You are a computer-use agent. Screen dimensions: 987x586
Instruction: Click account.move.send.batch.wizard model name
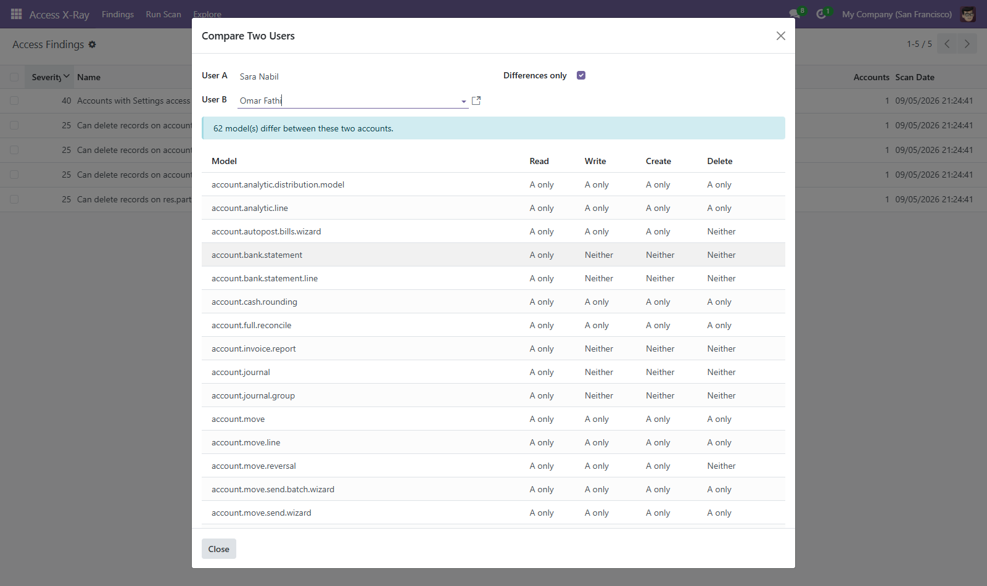[273, 489]
